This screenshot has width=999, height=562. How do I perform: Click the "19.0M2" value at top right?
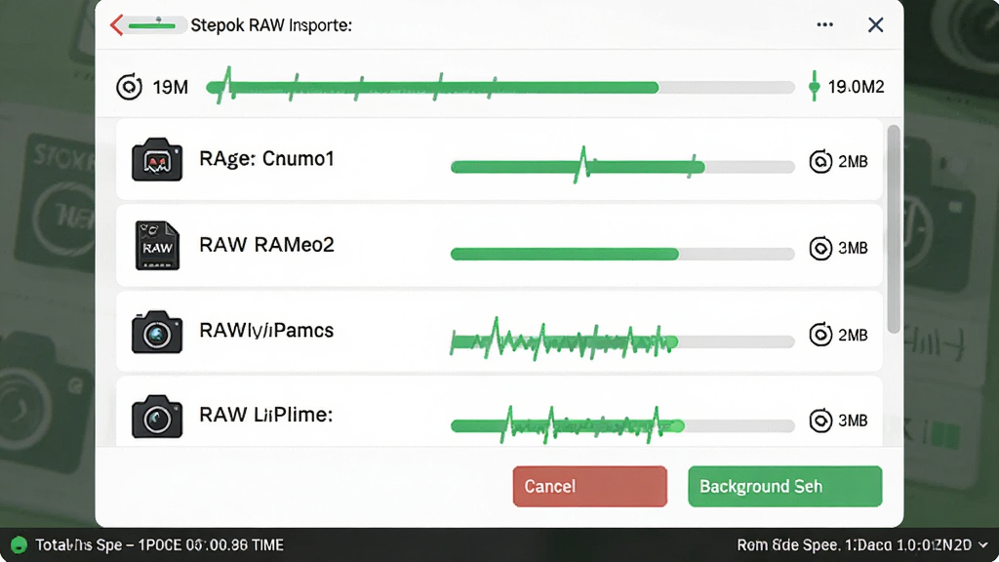click(x=856, y=87)
